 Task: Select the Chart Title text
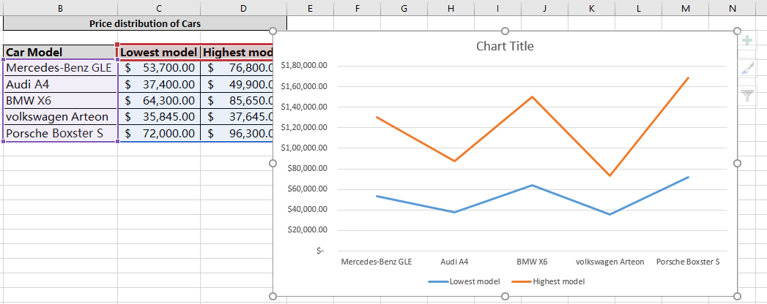tap(505, 46)
